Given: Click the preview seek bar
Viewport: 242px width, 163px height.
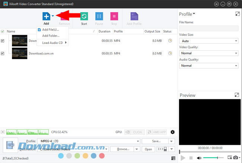Looking at the screenshot, I should [210, 152].
